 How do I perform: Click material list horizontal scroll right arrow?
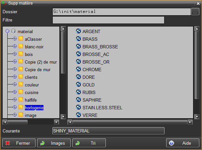(190, 122)
